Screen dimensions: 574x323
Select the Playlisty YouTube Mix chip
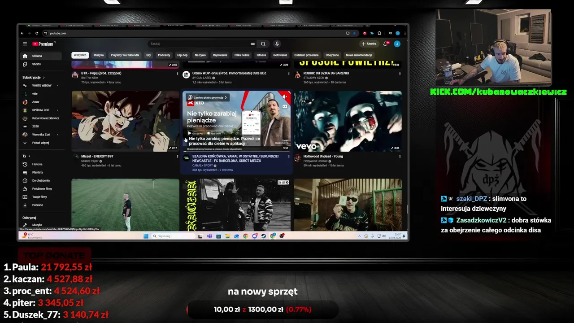(x=125, y=55)
